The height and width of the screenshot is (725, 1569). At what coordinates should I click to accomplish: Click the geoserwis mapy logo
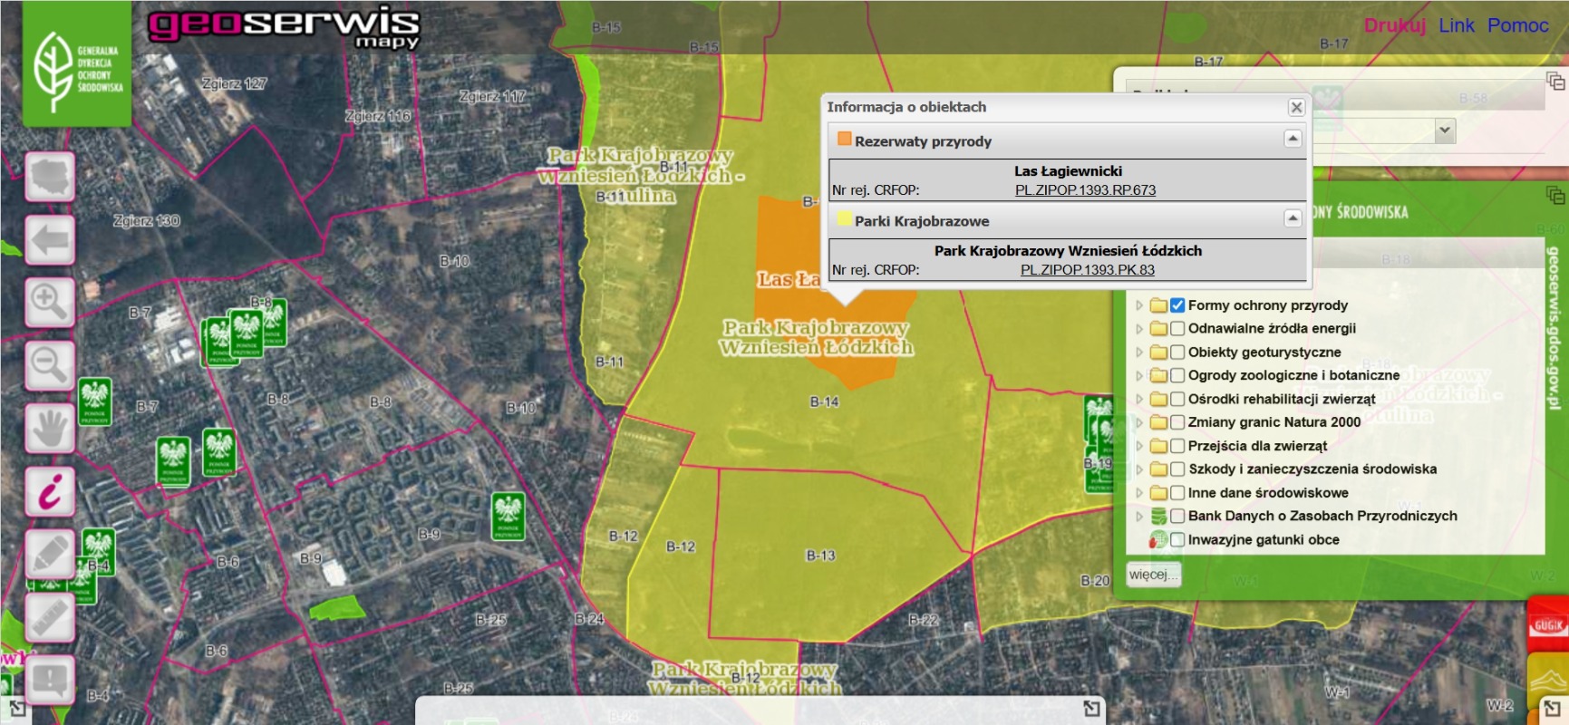[284, 29]
